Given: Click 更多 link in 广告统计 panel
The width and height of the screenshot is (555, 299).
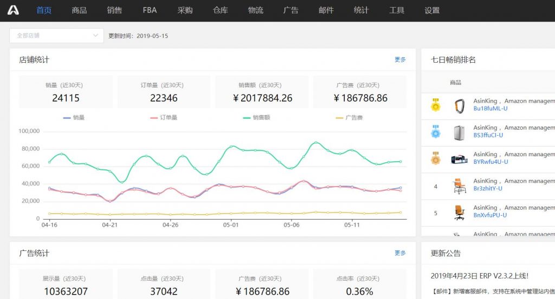Looking at the screenshot, I should pos(400,253).
